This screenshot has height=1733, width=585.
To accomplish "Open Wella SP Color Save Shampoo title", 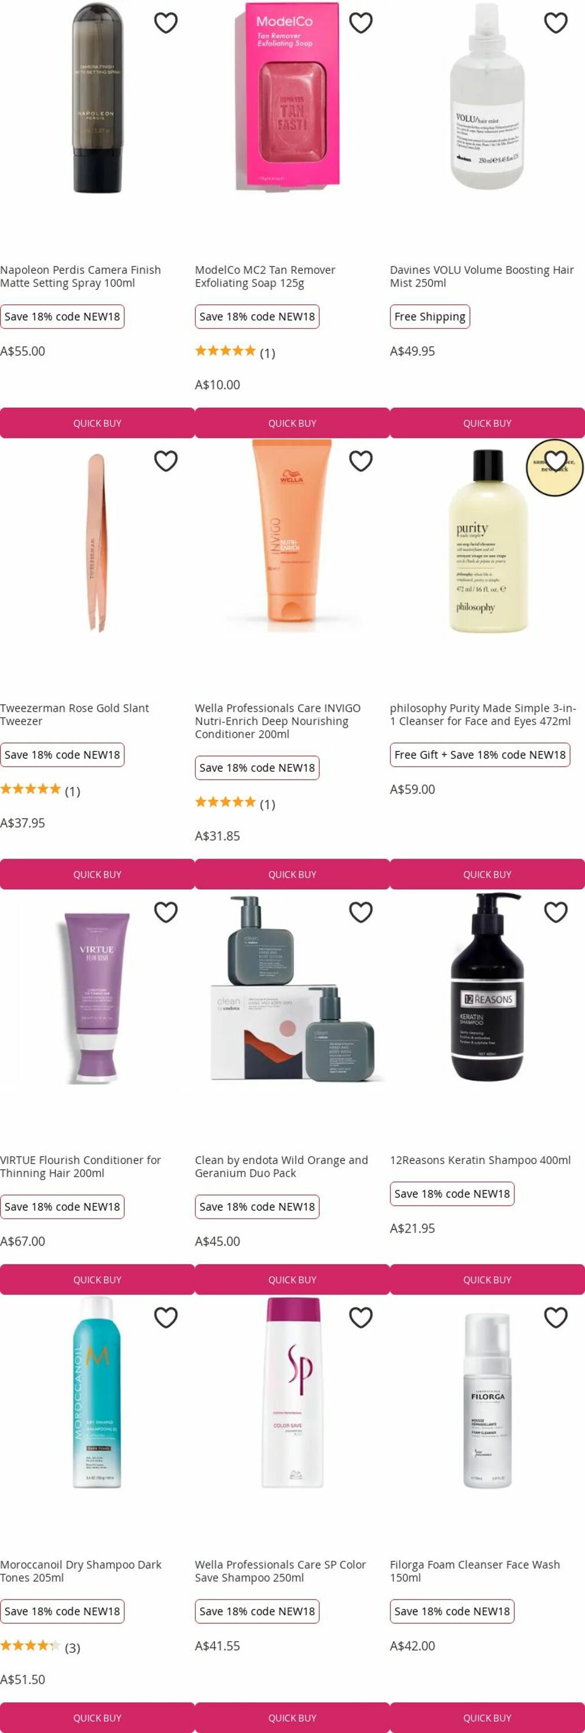I will 281,1571.
